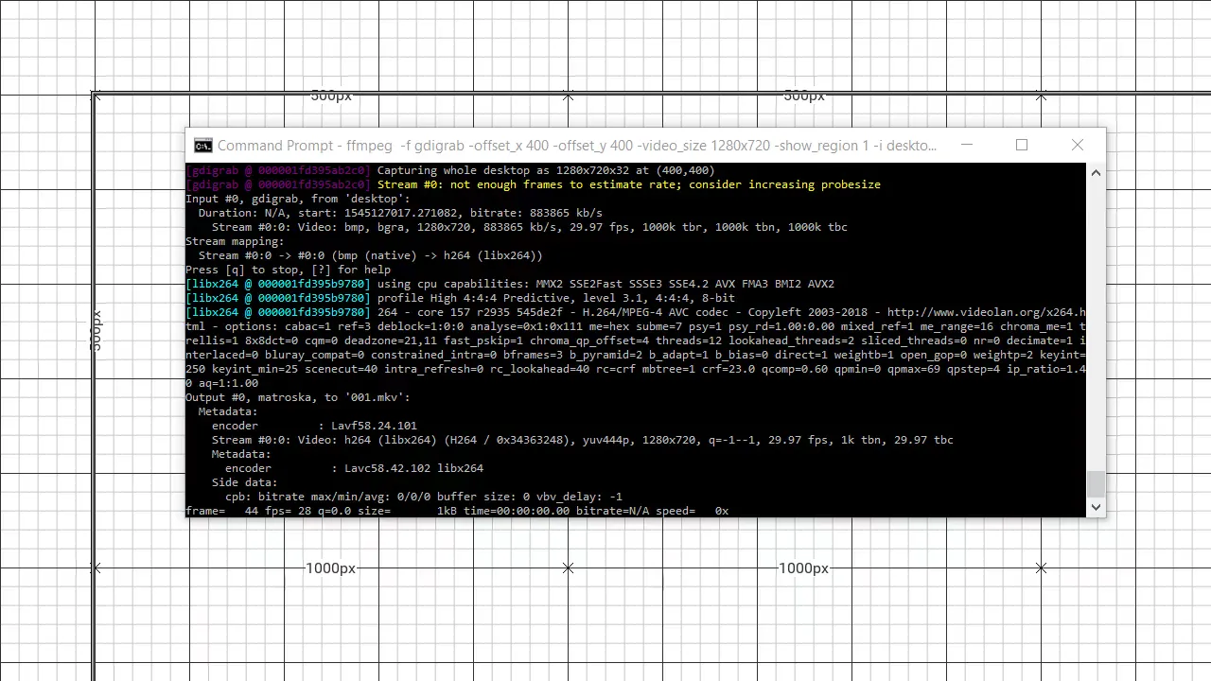Click the scrollbar down arrow in Command Prompt
1211x681 pixels.
tap(1096, 507)
